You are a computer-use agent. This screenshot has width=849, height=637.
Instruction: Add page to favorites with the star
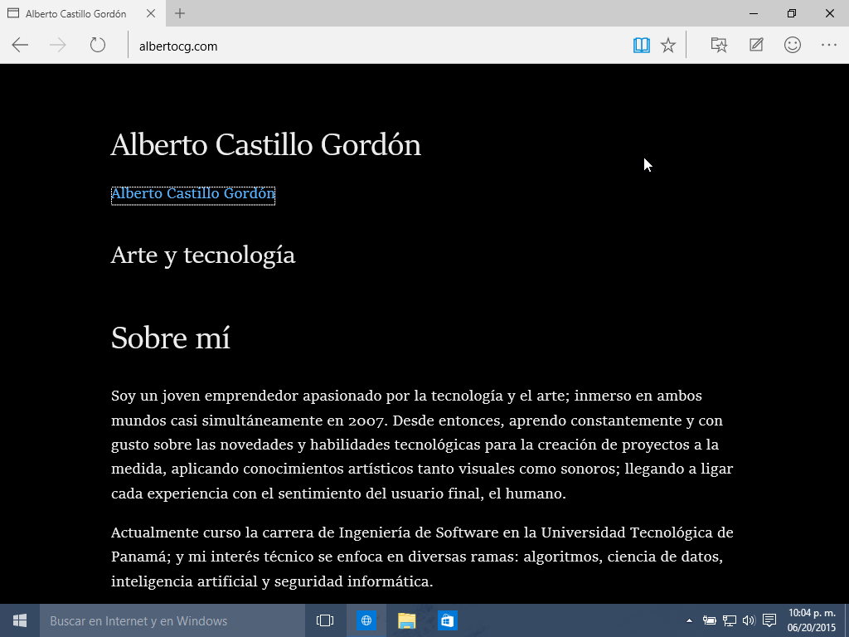tap(668, 46)
